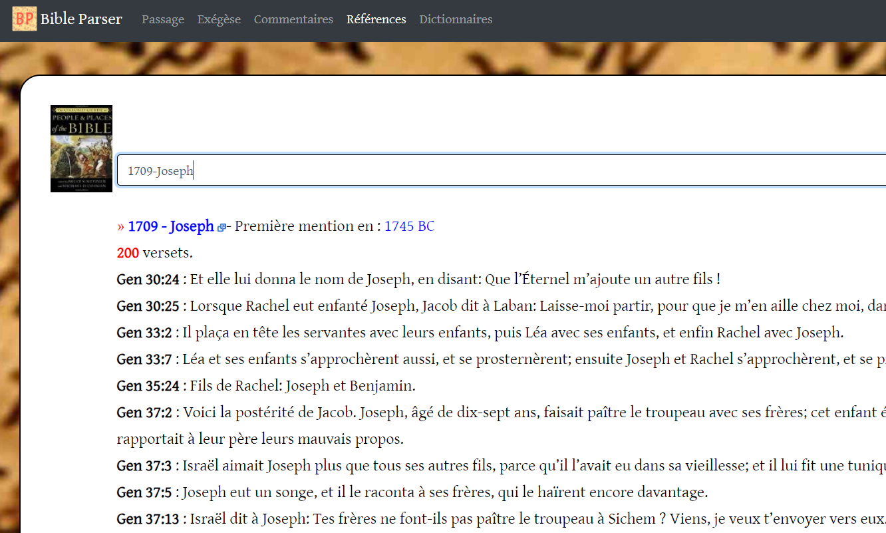This screenshot has height=533, width=886.
Task: Select verse reference Gen 33:7
Action: (144, 359)
